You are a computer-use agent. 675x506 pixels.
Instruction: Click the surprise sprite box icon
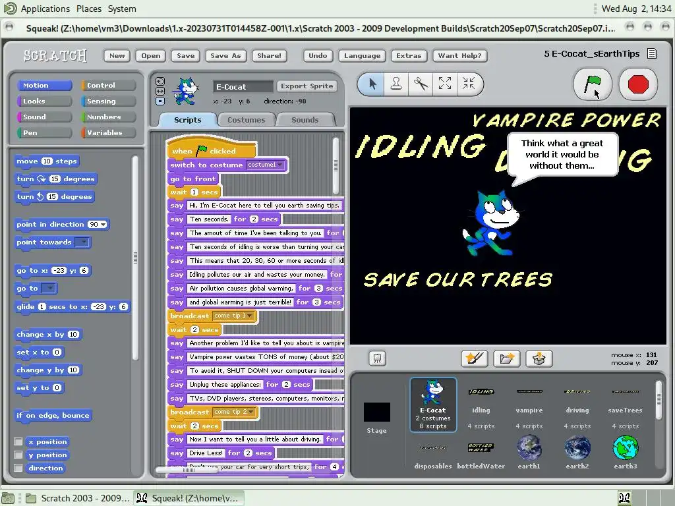tap(539, 358)
